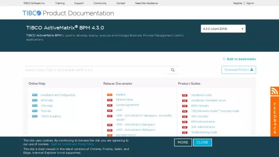Screen dimensions: 279x157
Task: Open the Tutorials link
Action: pyautogui.click(x=46, y=111)
